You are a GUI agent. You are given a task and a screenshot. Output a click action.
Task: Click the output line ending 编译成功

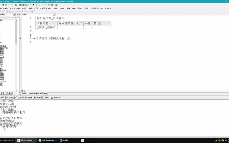tap(7, 121)
